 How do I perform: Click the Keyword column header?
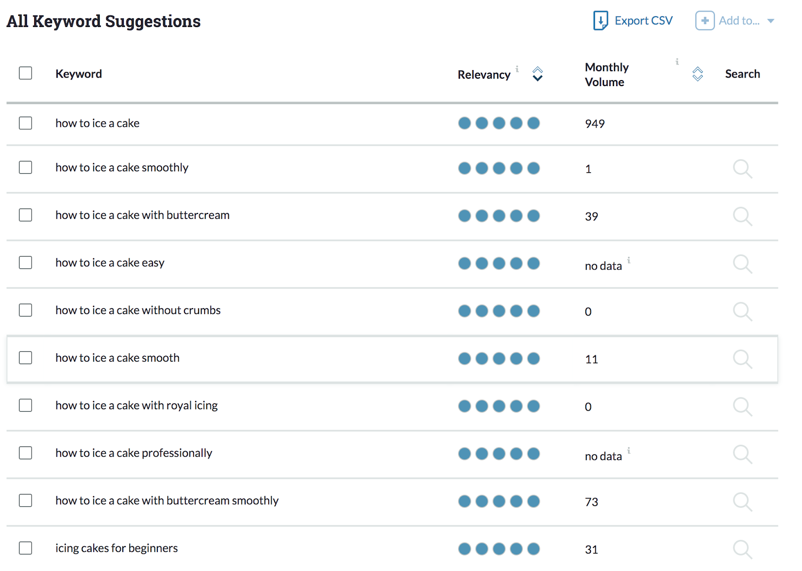click(79, 74)
